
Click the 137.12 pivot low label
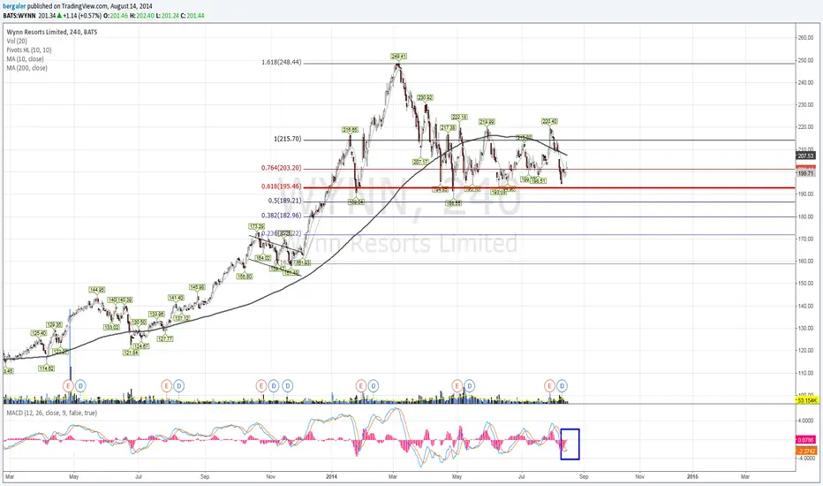tap(182, 318)
